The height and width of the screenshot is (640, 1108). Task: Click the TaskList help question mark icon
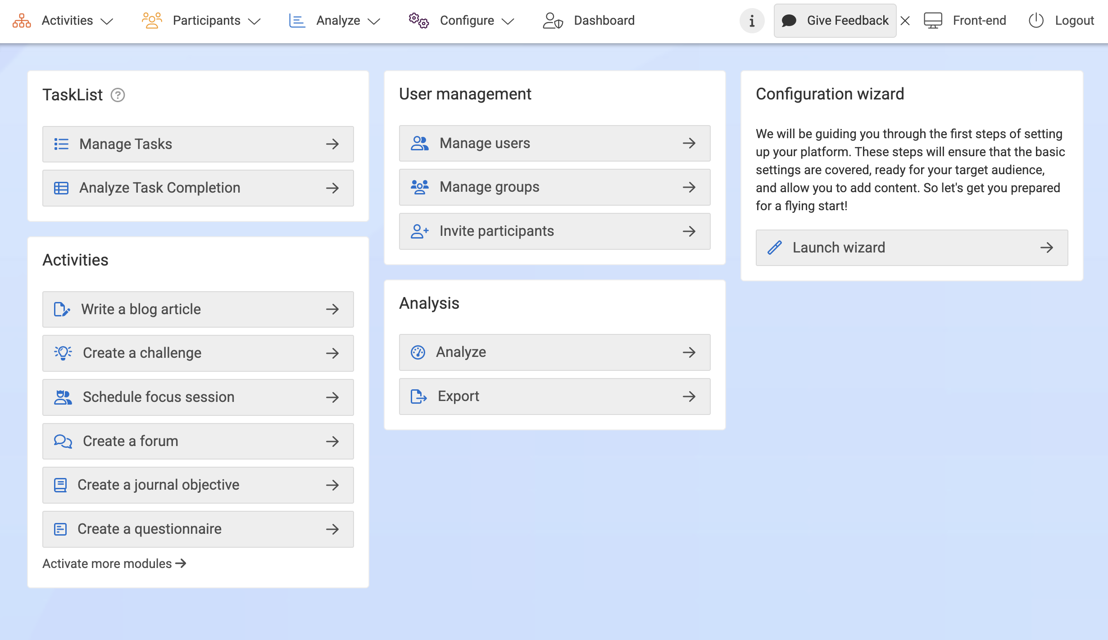point(118,95)
